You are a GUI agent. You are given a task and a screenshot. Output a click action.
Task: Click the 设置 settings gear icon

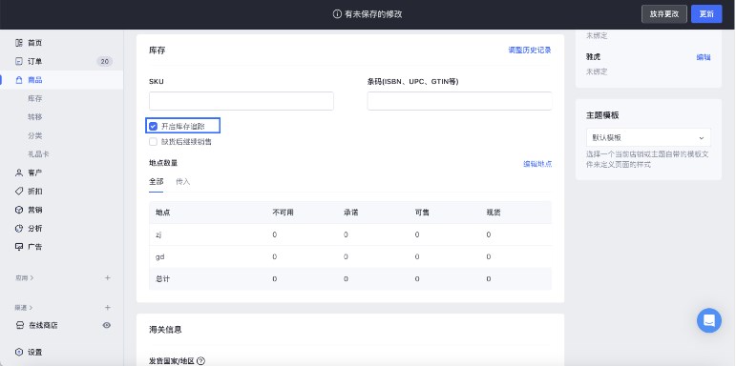19,352
